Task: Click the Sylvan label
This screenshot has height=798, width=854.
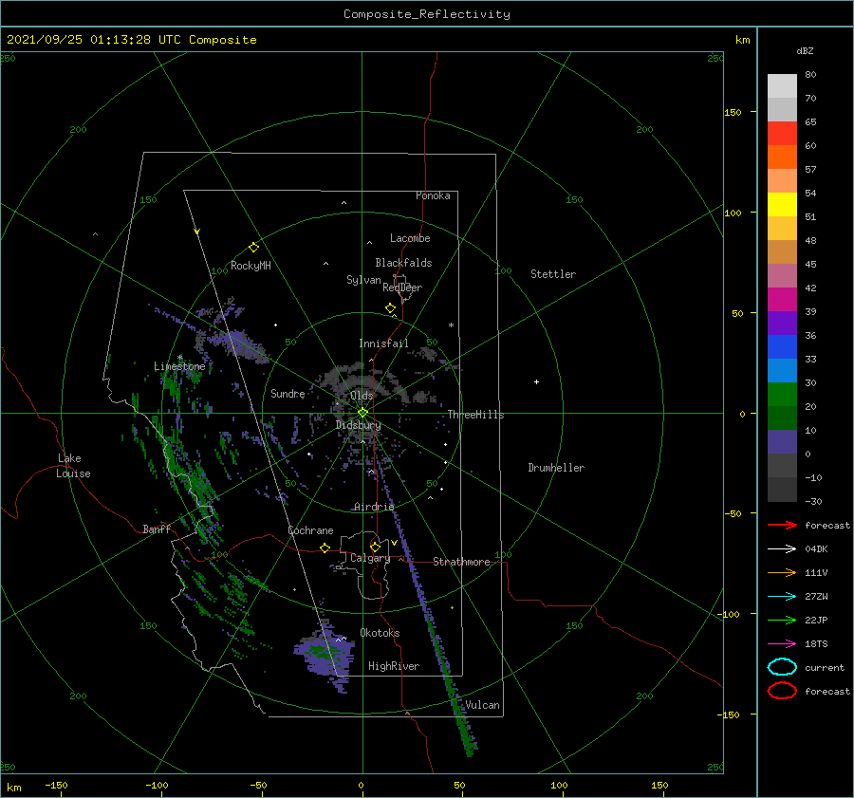Action: [363, 280]
